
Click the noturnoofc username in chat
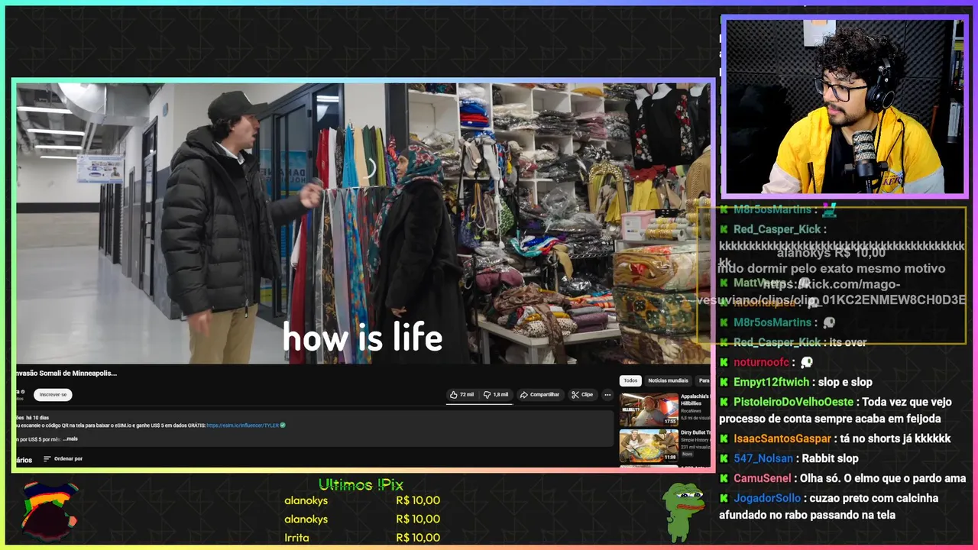pos(761,362)
